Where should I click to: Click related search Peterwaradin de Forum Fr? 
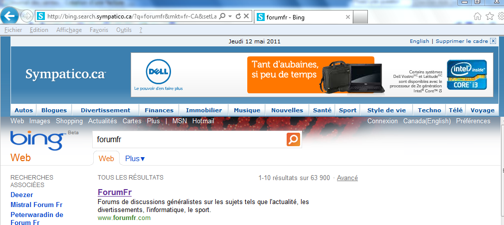tap(37, 219)
